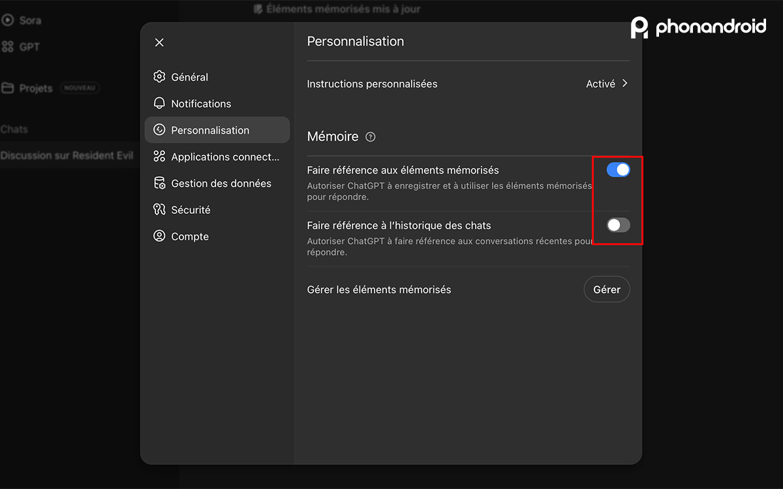Open the Gestion des données icon

(x=159, y=183)
